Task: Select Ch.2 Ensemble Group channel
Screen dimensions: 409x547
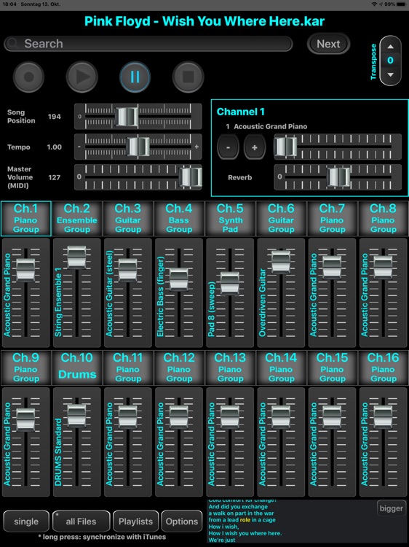Action: [x=77, y=219]
